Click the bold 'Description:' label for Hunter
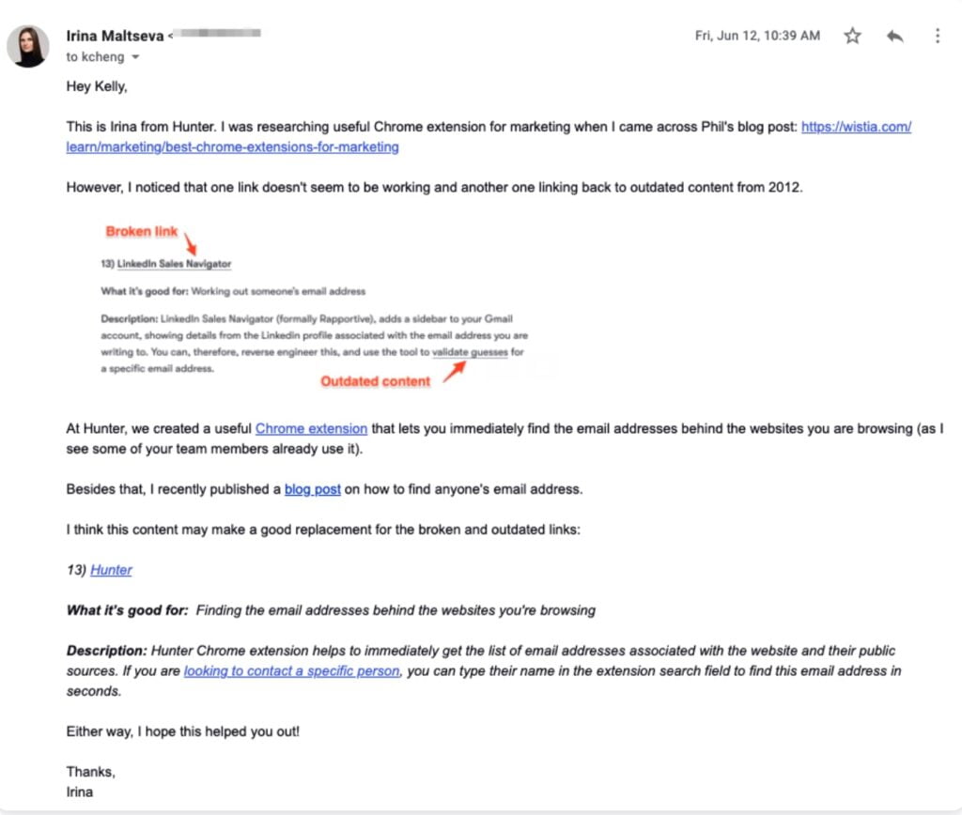Viewport: 962px width, 815px height. coord(107,651)
